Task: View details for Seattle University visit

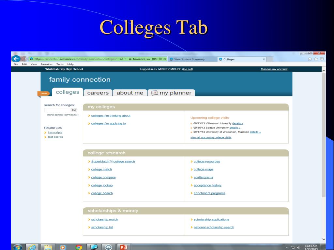Action: tap(235, 128)
